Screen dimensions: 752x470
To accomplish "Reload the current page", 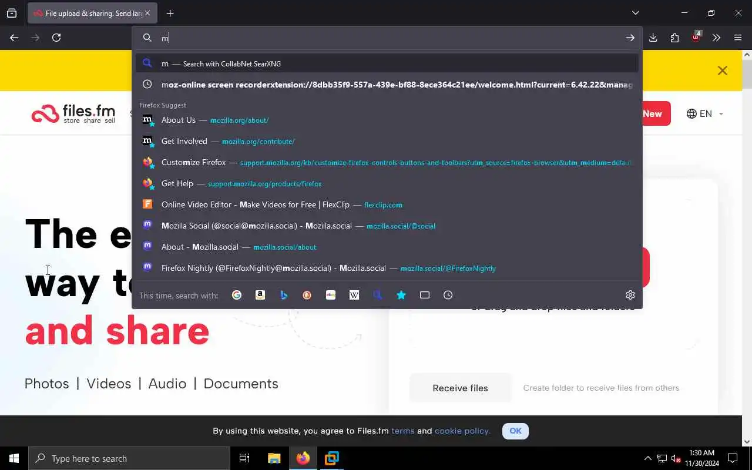I will 56,38.
